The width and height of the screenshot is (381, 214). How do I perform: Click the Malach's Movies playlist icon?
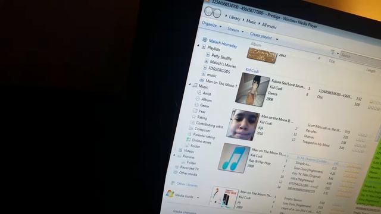(207, 61)
